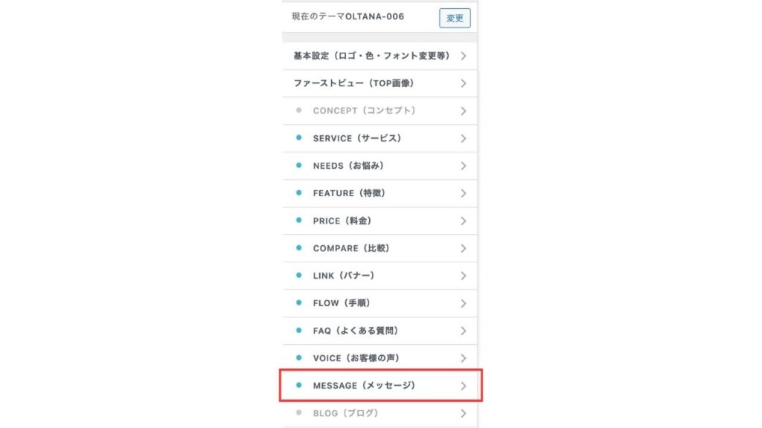Open the ファーストビュー (TOP画像) section

(x=380, y=83)
